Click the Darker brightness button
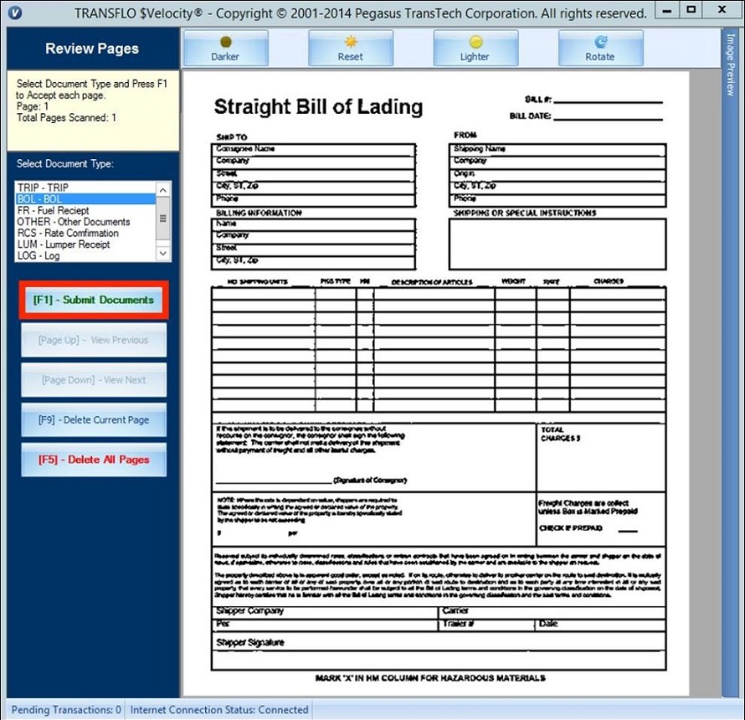745x720 pixels. 226,48
